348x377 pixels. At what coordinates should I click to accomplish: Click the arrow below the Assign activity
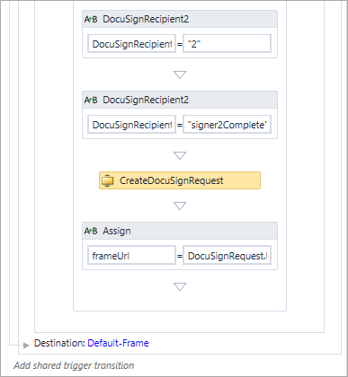click(180, 286)
